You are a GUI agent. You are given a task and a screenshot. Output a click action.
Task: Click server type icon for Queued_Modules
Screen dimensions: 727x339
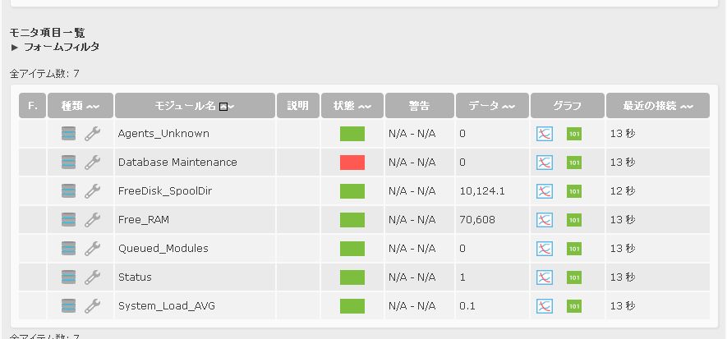pos(69,249)
